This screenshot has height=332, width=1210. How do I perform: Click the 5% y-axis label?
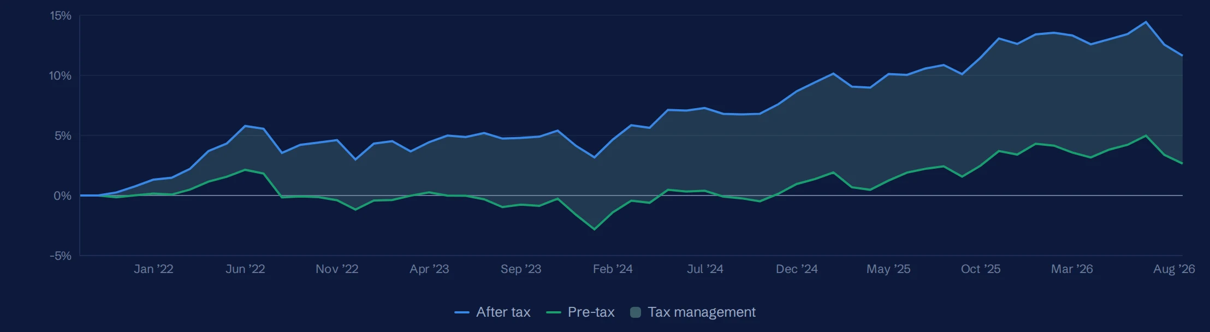coord(63,136)
